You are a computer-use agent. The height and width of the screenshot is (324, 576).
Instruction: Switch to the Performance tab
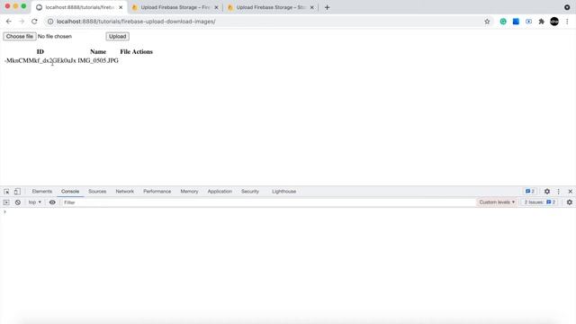[x=157, y=192]
